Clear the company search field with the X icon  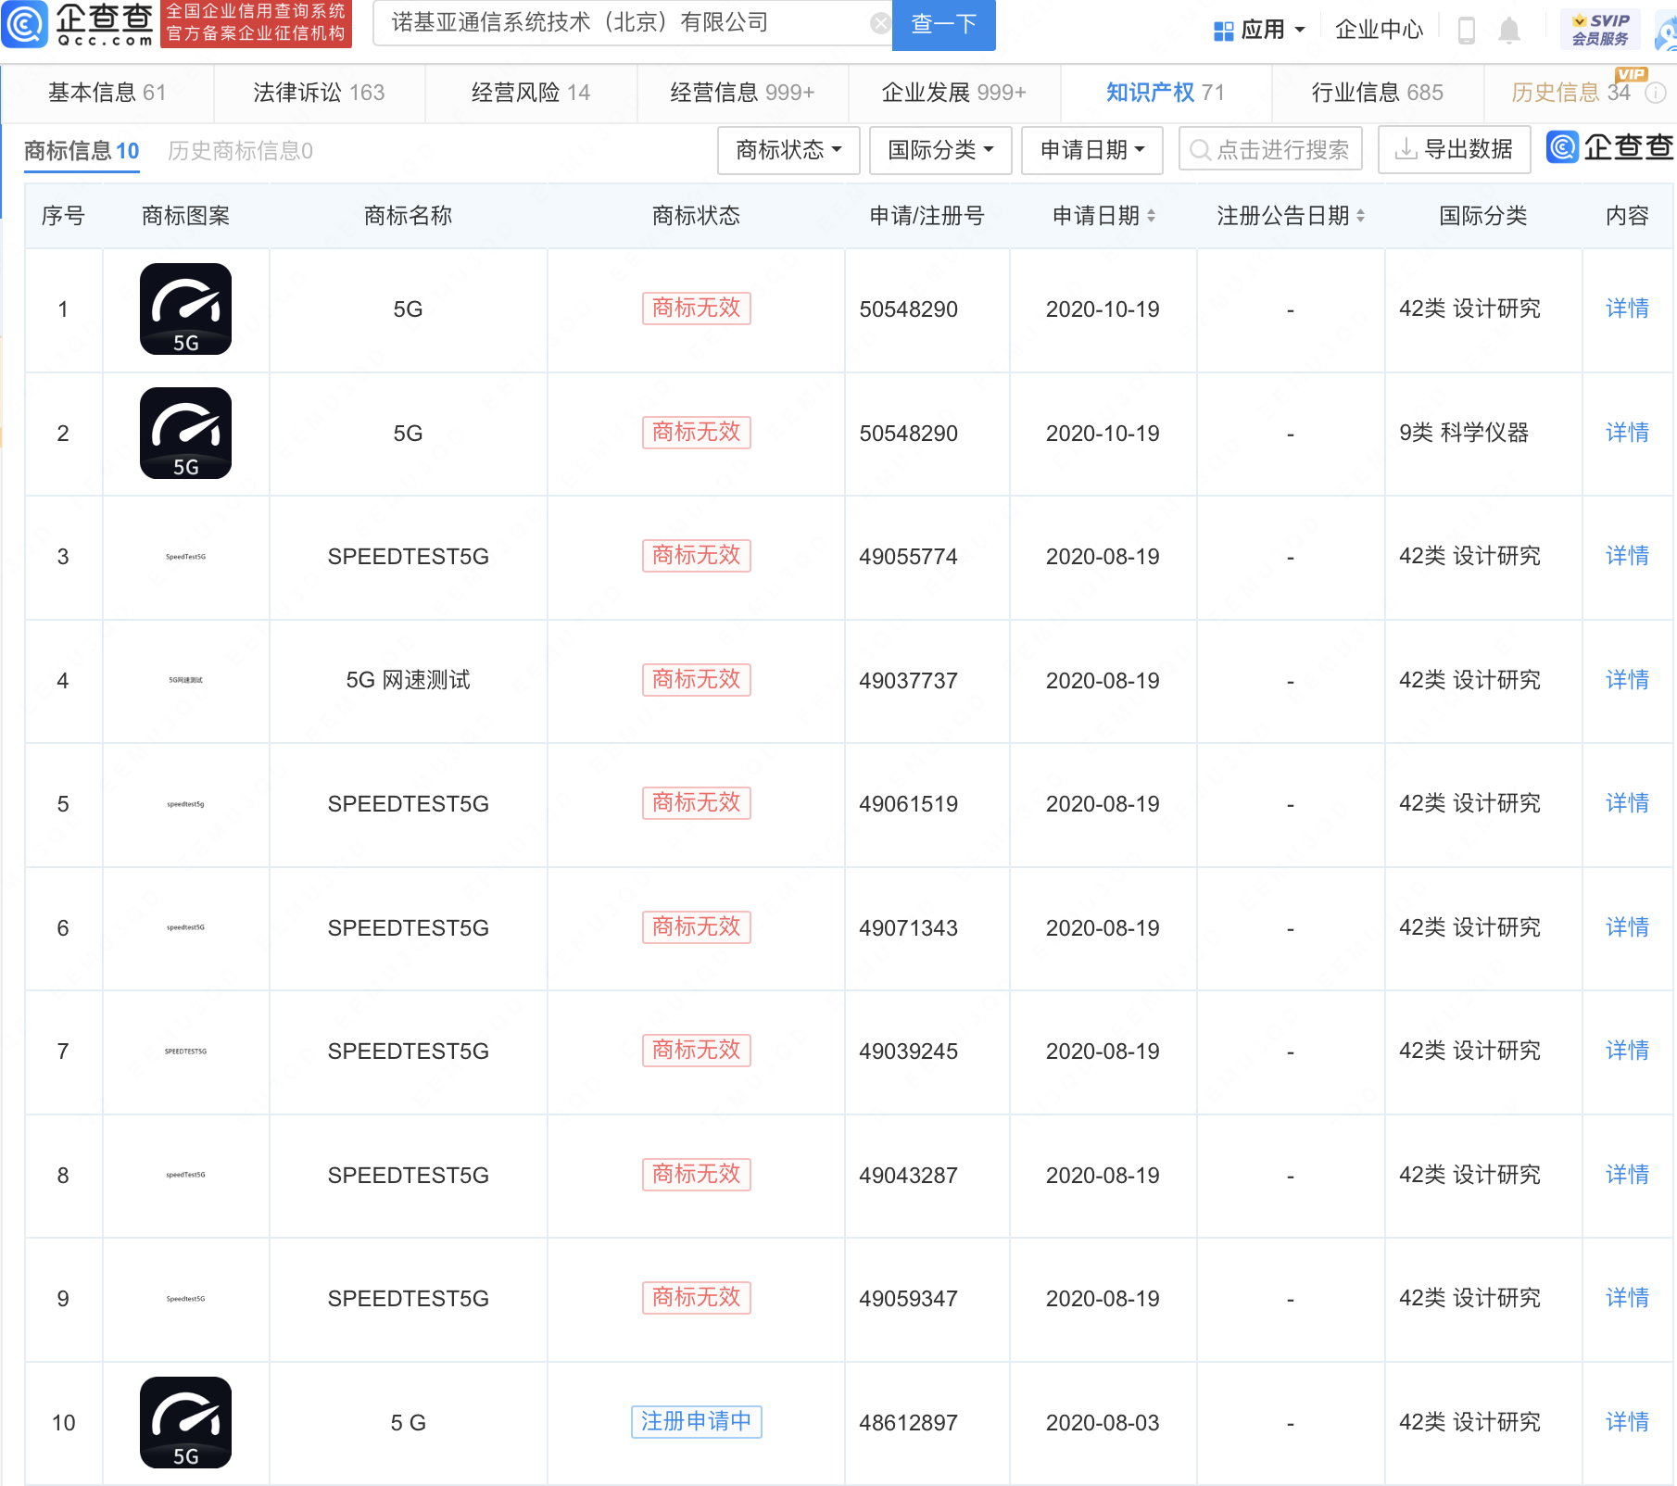click(x=880, y=23)
